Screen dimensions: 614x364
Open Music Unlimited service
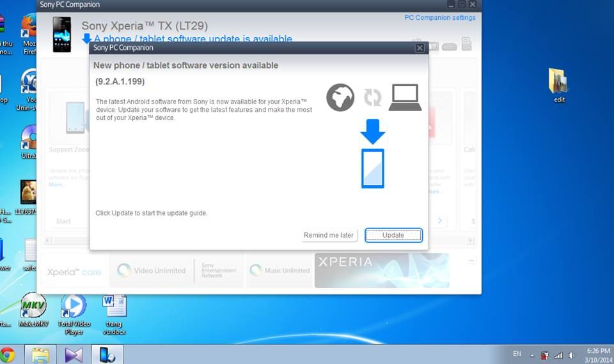coord(279,270)
